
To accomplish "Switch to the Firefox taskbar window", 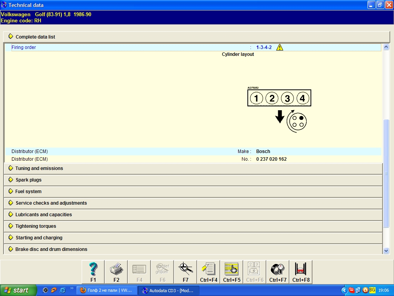I will click(107, 290).
